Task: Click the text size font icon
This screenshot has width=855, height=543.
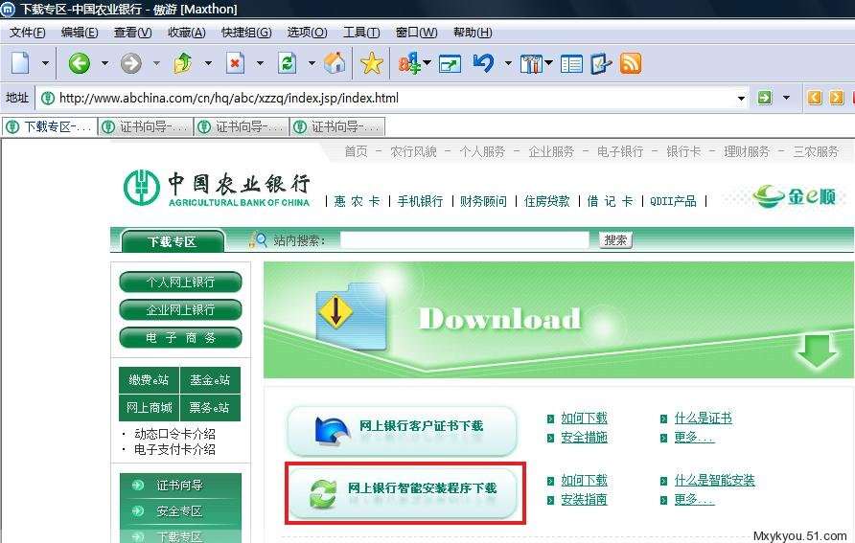Action: pyautogui.click(x=409, y=64)
